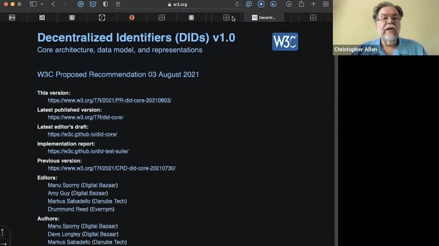Go back to the previous page
Viewport: 439px width, 246px height.
point(53,4)
